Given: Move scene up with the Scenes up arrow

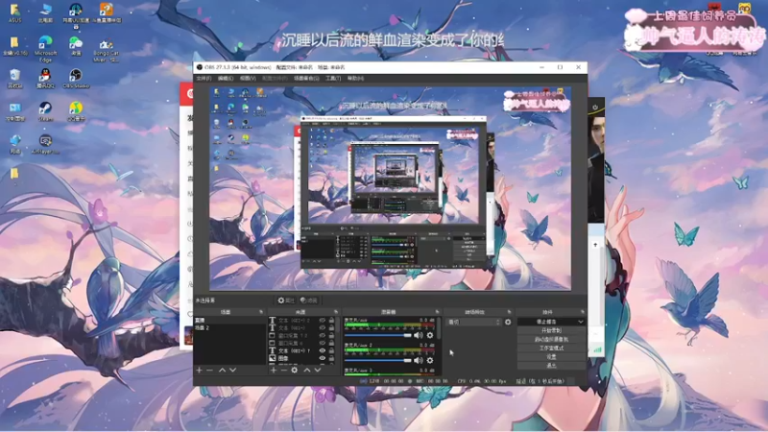Looking at the screenshot, I should click(x=222, y=371).
